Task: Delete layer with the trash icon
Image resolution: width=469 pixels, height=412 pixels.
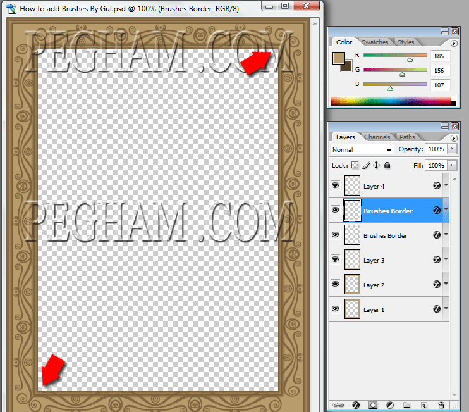Action: [x=441, y=405]
